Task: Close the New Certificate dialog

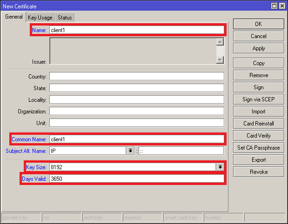Action: pyautogui.click(x=282, y=6)
